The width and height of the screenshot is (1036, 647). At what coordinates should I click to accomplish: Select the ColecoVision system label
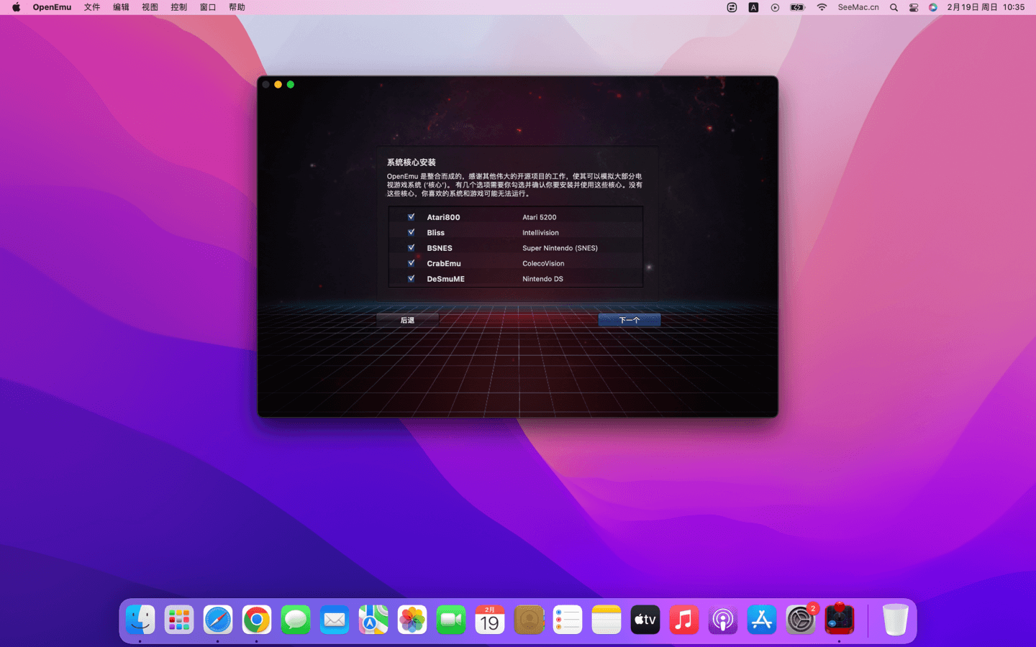click(543, 264)
